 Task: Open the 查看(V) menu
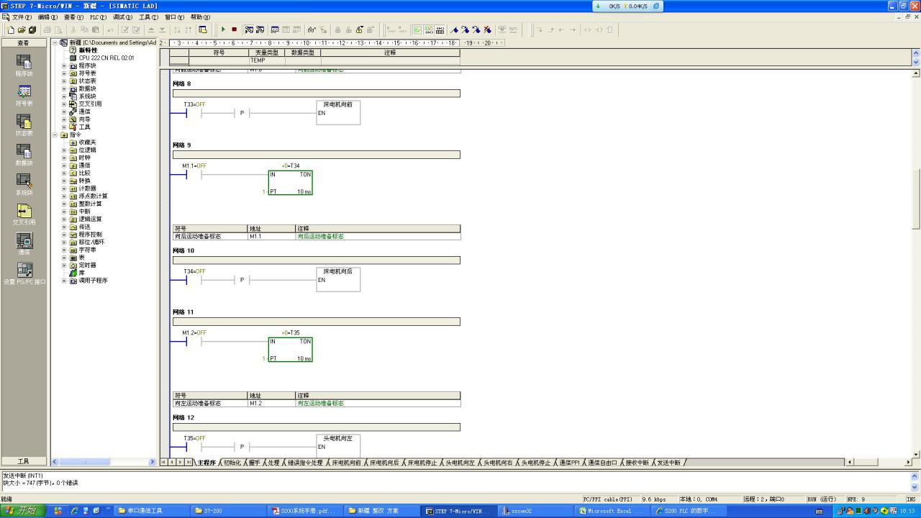(73, 17)
